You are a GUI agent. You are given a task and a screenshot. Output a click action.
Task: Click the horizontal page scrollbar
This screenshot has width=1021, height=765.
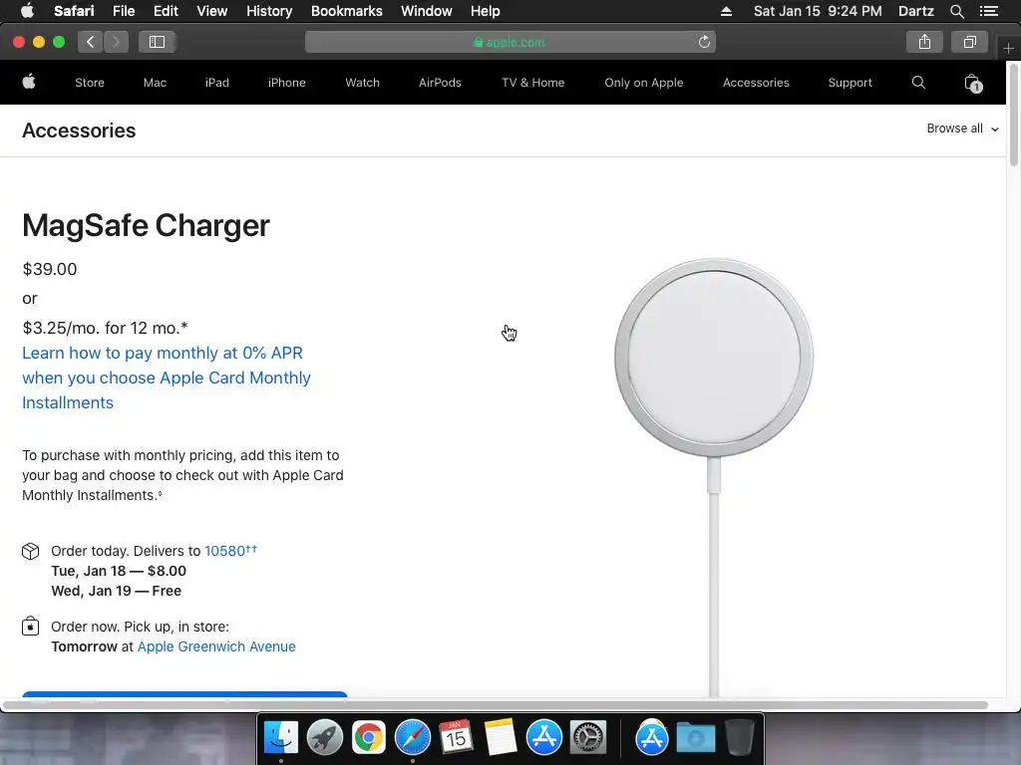coord(495,705)
